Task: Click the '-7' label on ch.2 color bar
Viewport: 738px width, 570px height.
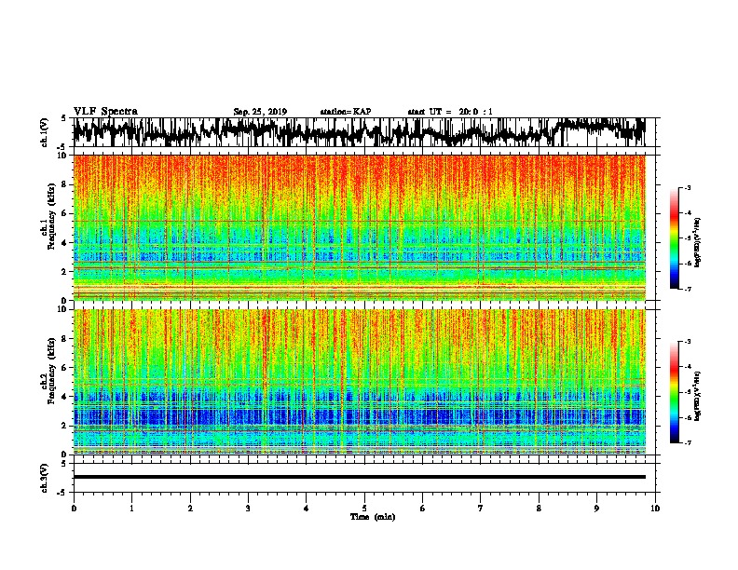Action: coord(687,443)
